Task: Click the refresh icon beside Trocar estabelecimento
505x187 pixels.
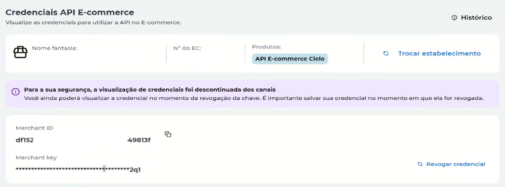Action: pyautogui.click(x=386, y=54)
